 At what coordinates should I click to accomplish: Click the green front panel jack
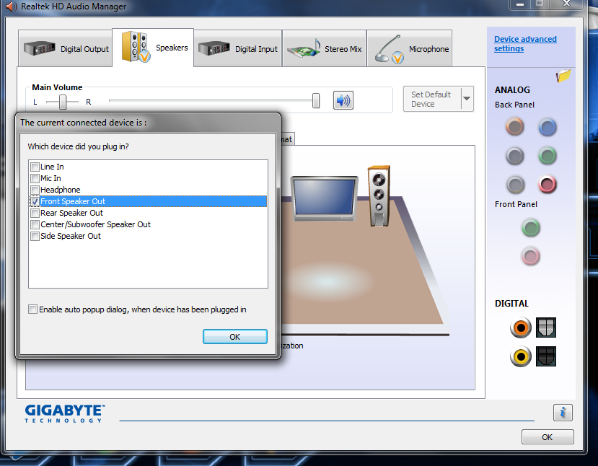pyautogui.click(x=530, y=228)
